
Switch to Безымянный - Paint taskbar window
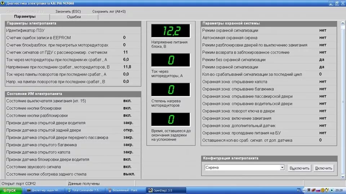(x=125, y=190)
